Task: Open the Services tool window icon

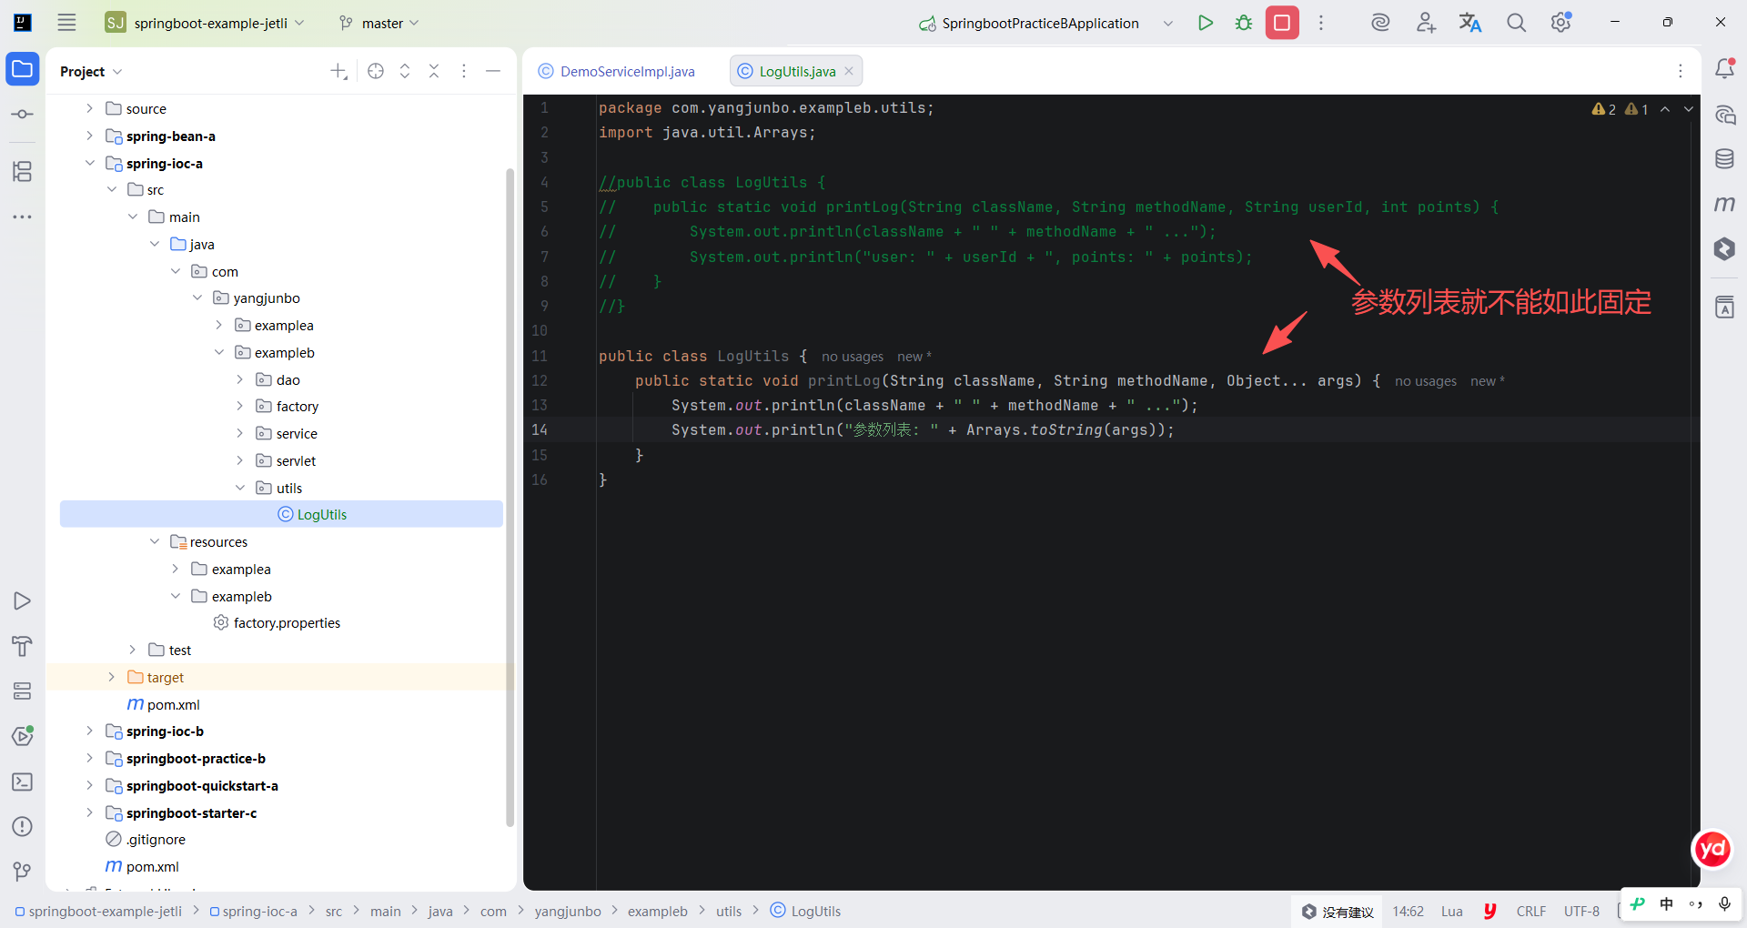Action: click(x=23, y=691)
